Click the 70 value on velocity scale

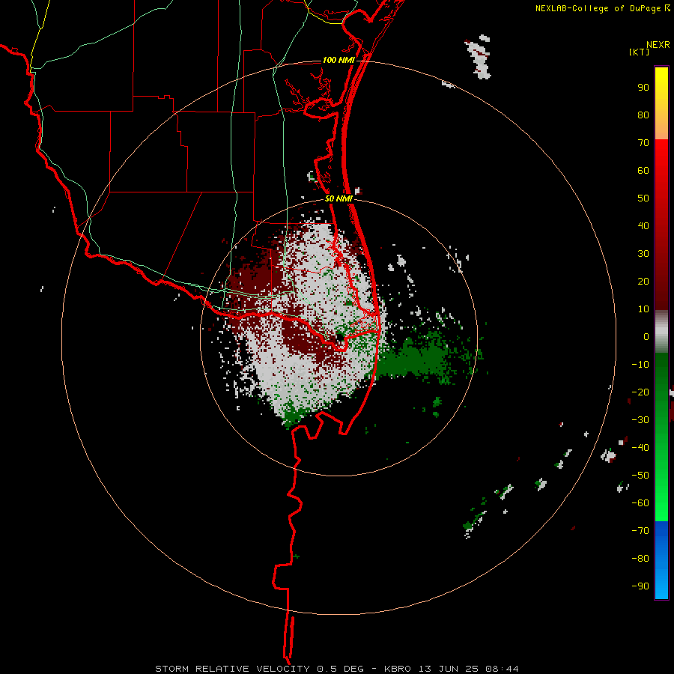[x=643, y=143]
